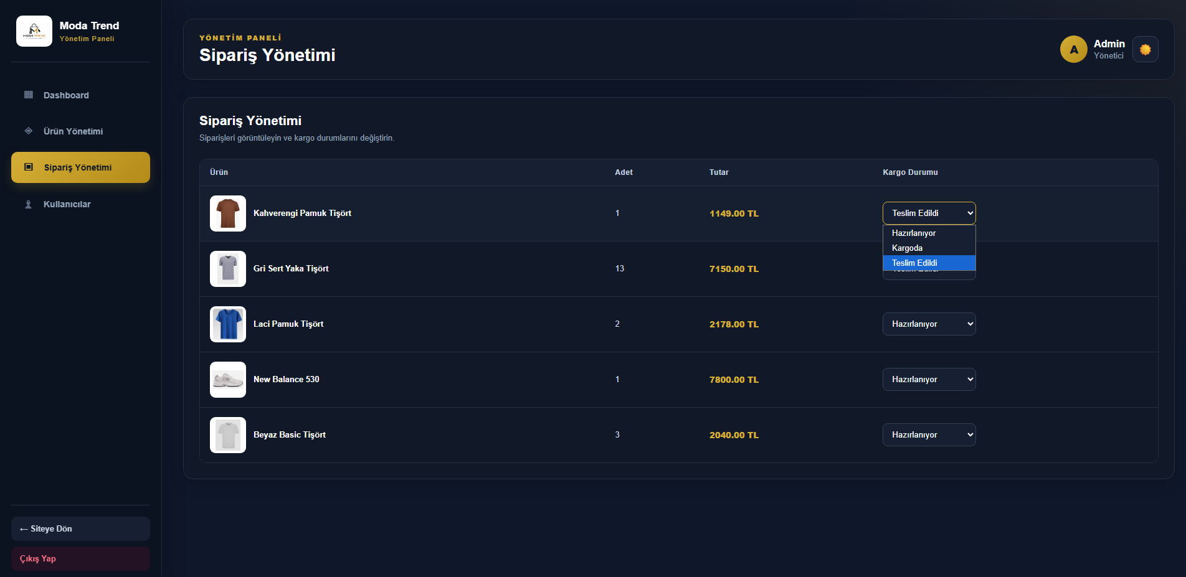Click the Laci Pamuk Tişört thumbnail
This screenshot has width=1186, height=577.
coord(228,324)
